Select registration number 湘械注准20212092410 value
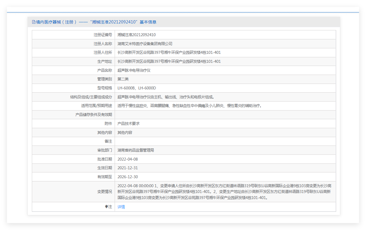Screen dimensions: 366x230 [x=136, y=35]
